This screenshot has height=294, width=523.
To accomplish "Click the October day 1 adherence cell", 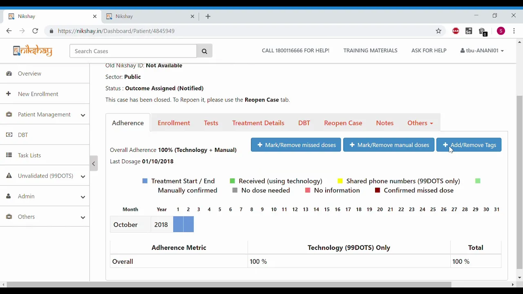I will 178,225.
